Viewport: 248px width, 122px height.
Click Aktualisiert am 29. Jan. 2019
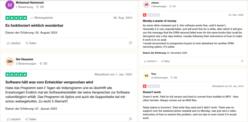point(228,86)
